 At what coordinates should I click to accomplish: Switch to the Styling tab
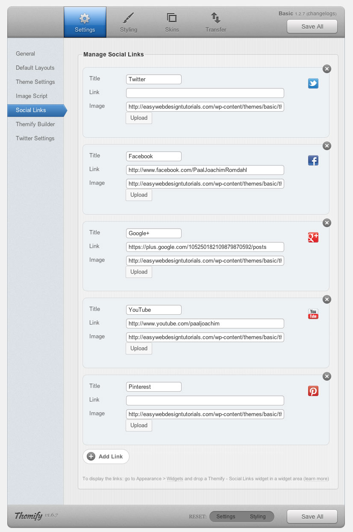(129, 22)
